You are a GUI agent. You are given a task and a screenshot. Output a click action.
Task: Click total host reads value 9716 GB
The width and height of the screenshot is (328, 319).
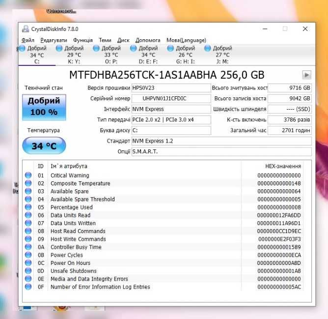[290, 88]
